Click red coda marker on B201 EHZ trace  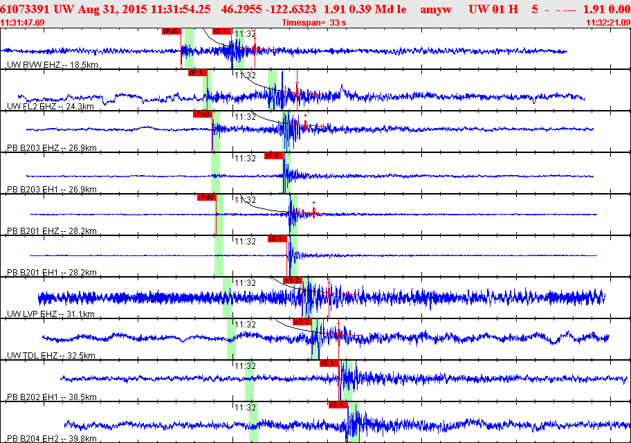tap(313, 212)
